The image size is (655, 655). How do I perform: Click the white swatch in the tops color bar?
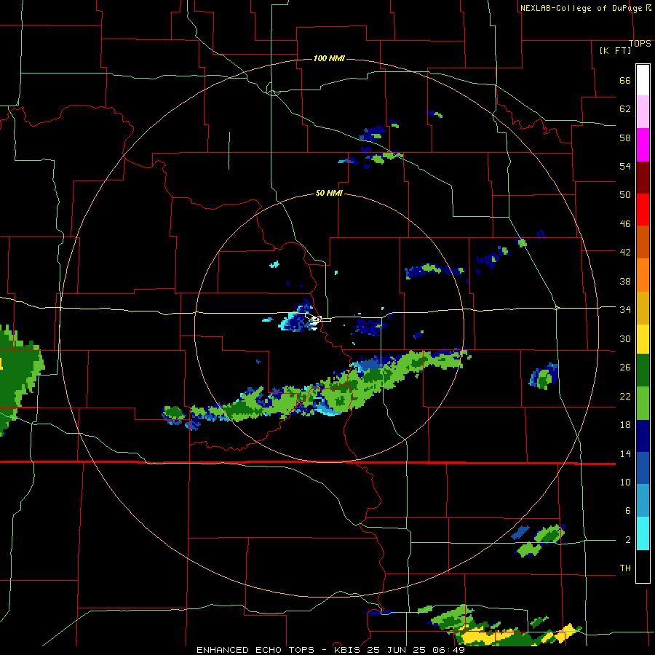tap(643, 80)
